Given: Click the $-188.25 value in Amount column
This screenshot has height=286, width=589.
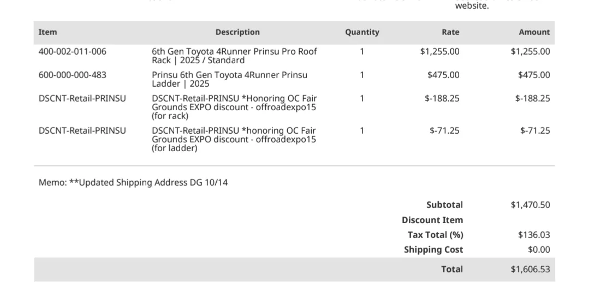Looking at the screenshot, I should [532, 99].
